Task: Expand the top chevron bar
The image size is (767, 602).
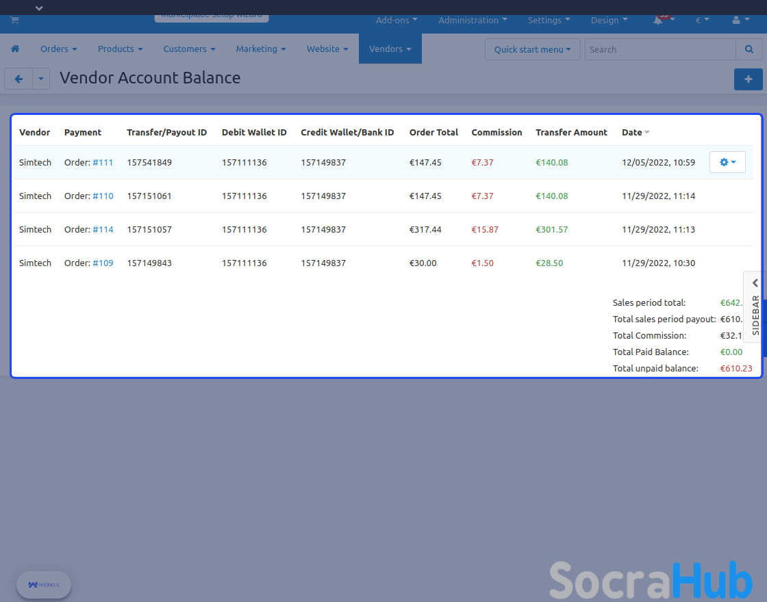Action: pos(39,8)
